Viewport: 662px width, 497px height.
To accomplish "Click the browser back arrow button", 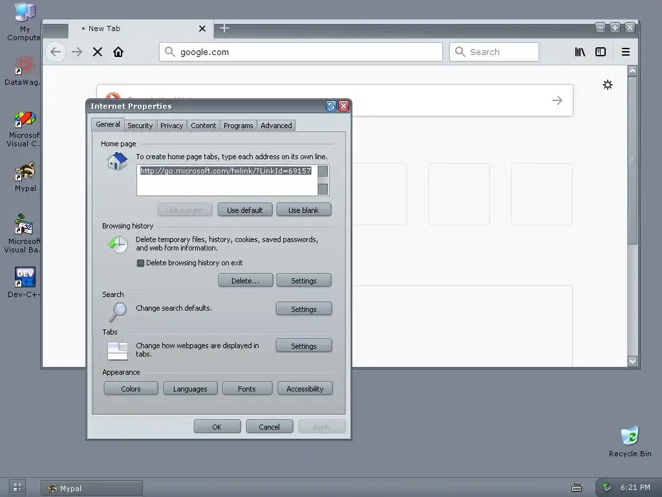I will click(x=56, y=52).
